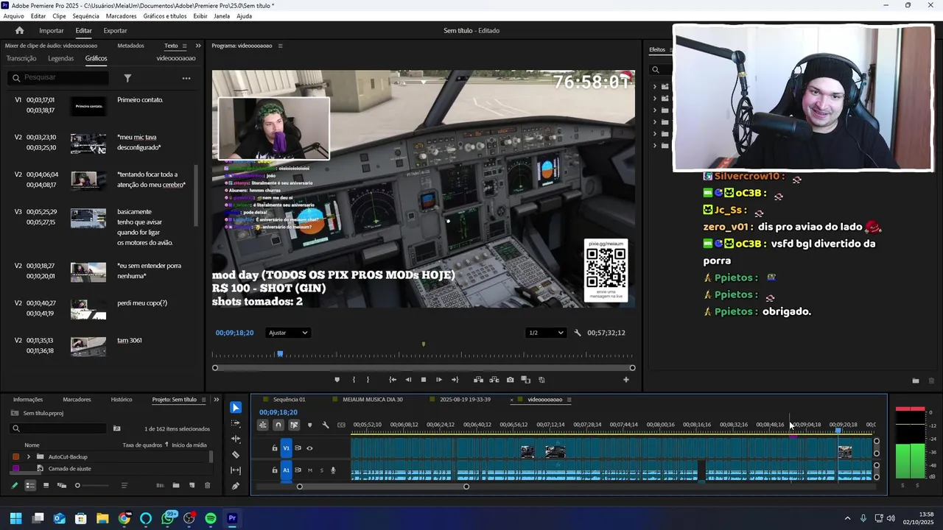Image resolution: width=943 pixels, height=530 pixels.
Task: Select the Slip tool
Action: [x=236, y=470]
